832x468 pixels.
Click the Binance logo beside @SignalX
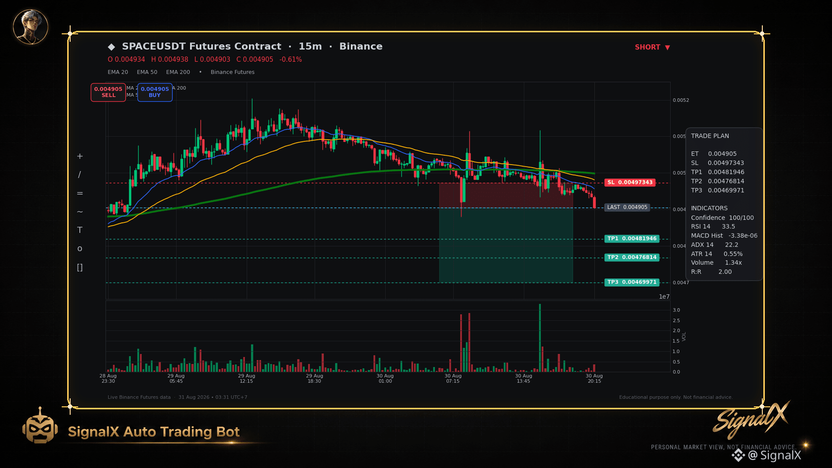click(x=738, y=455)
